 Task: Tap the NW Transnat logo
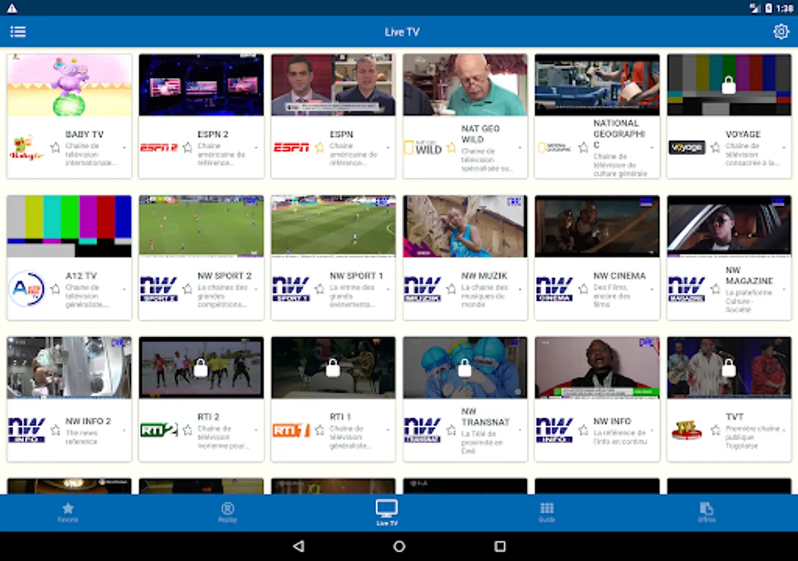(423, 430)
